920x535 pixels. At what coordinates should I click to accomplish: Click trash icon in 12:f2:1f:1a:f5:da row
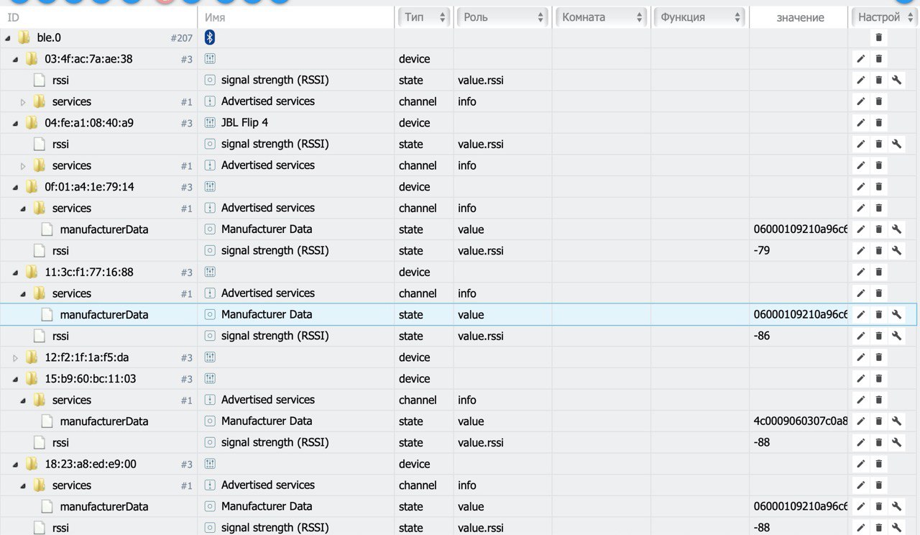point(878,357)
